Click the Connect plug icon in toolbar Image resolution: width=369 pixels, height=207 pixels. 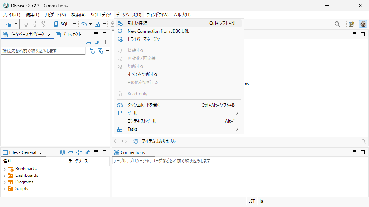point(26,24)
